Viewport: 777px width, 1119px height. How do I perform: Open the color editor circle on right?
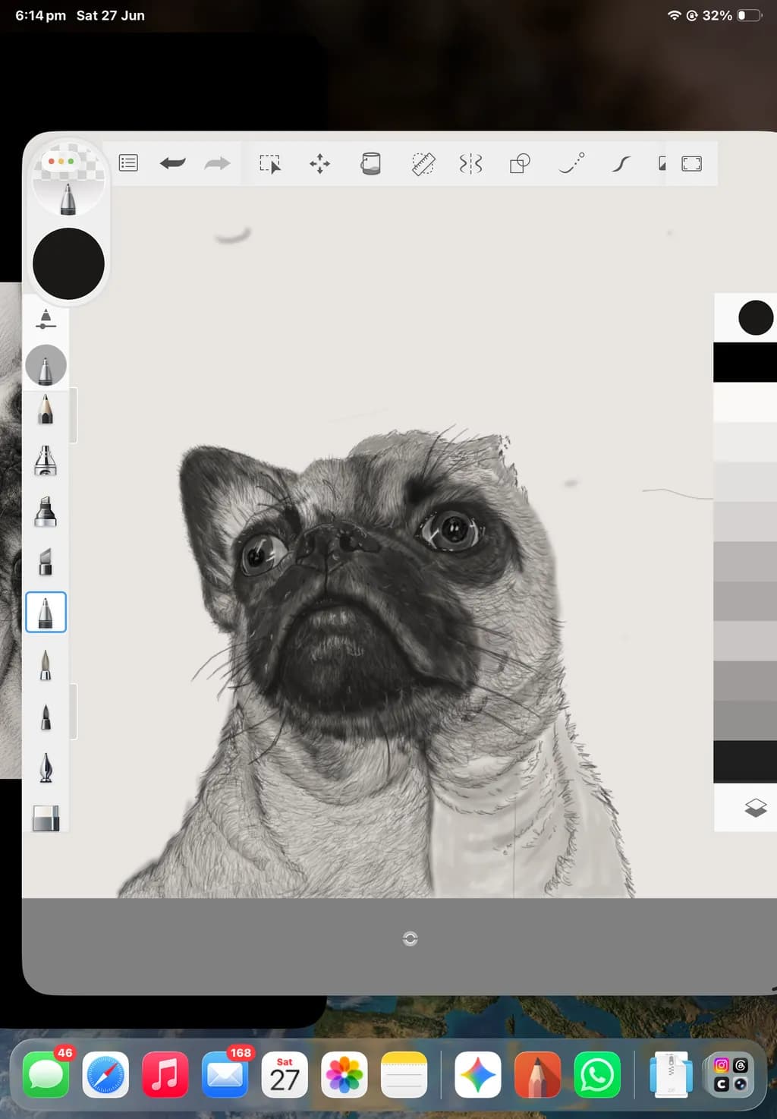[755, 317]
